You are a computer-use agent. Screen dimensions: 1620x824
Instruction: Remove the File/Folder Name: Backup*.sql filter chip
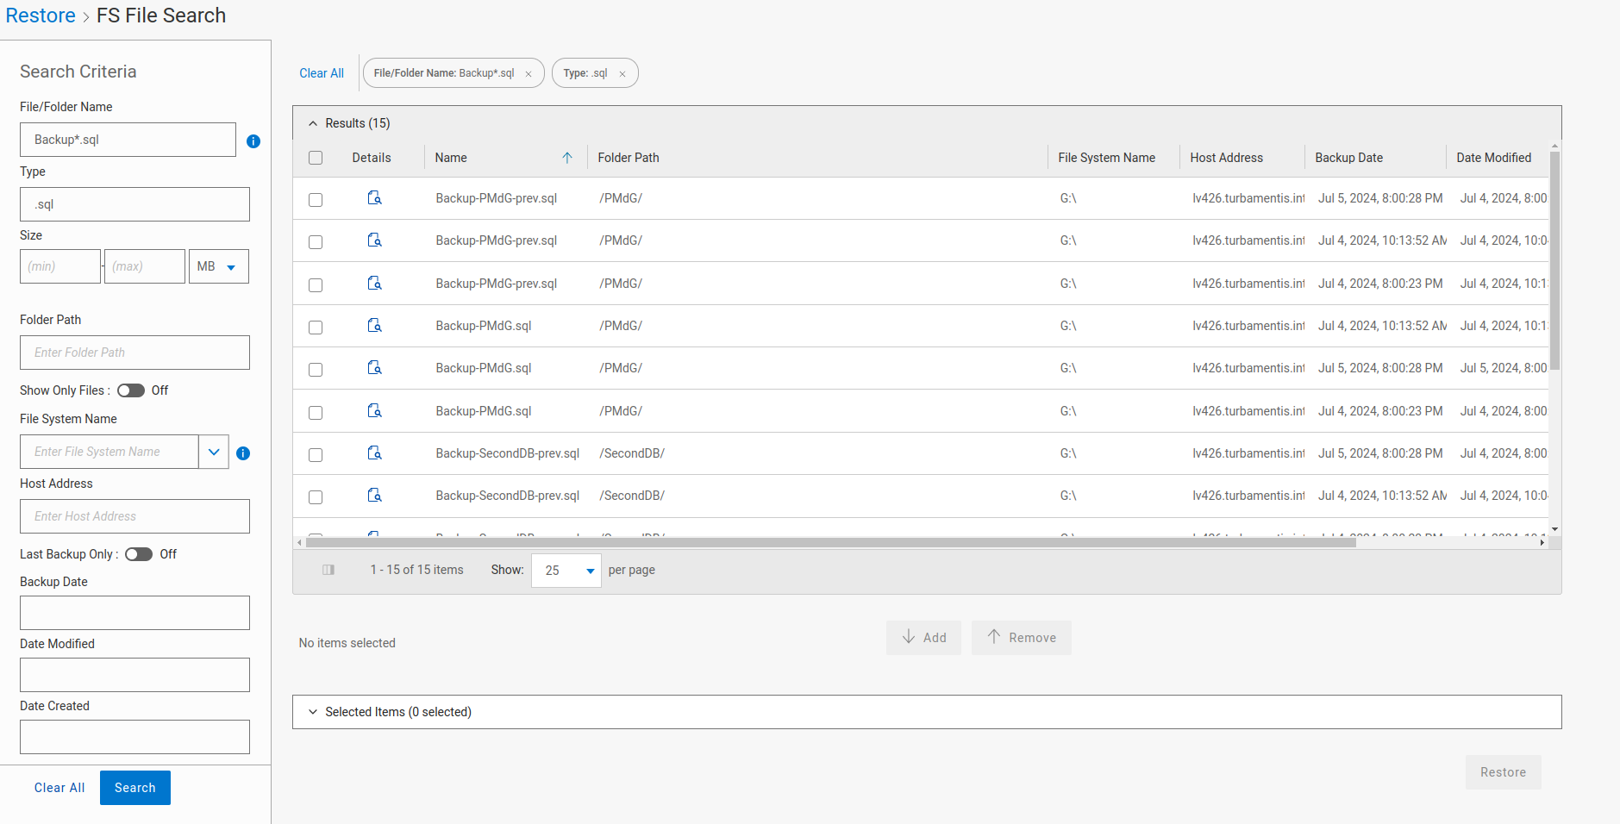tap(529, 74)
